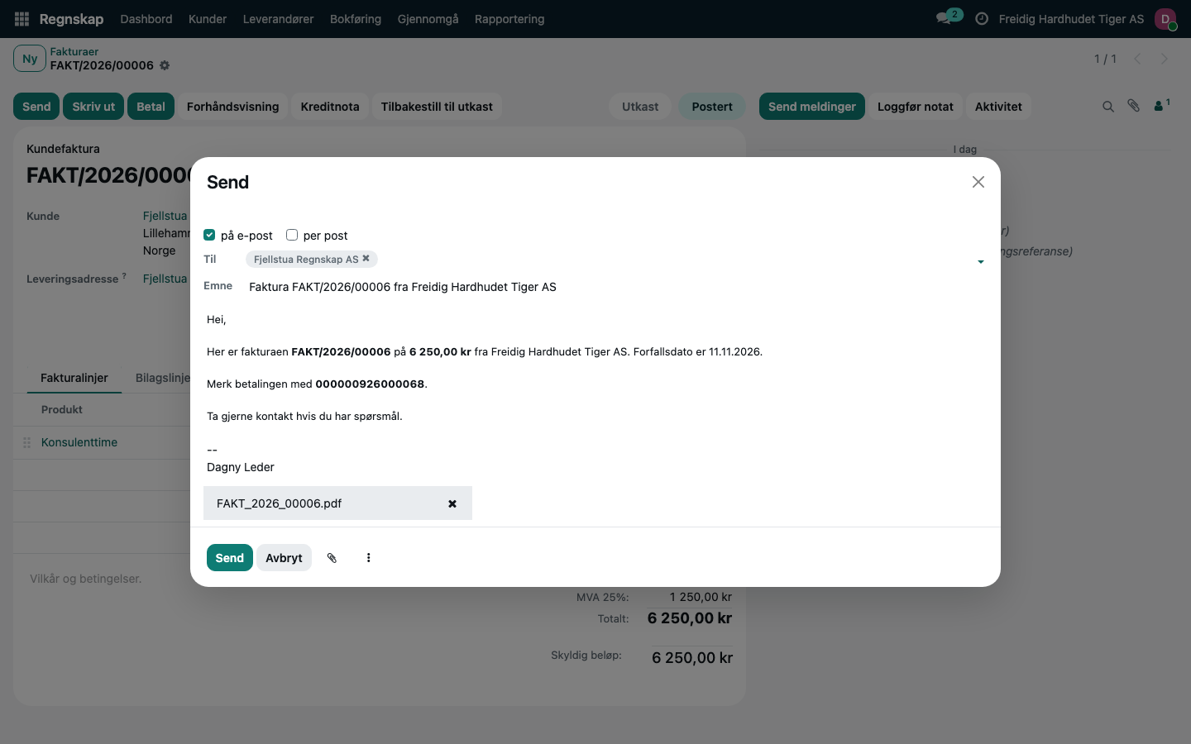Open the Bokføring menu

[x=356, y=19]
